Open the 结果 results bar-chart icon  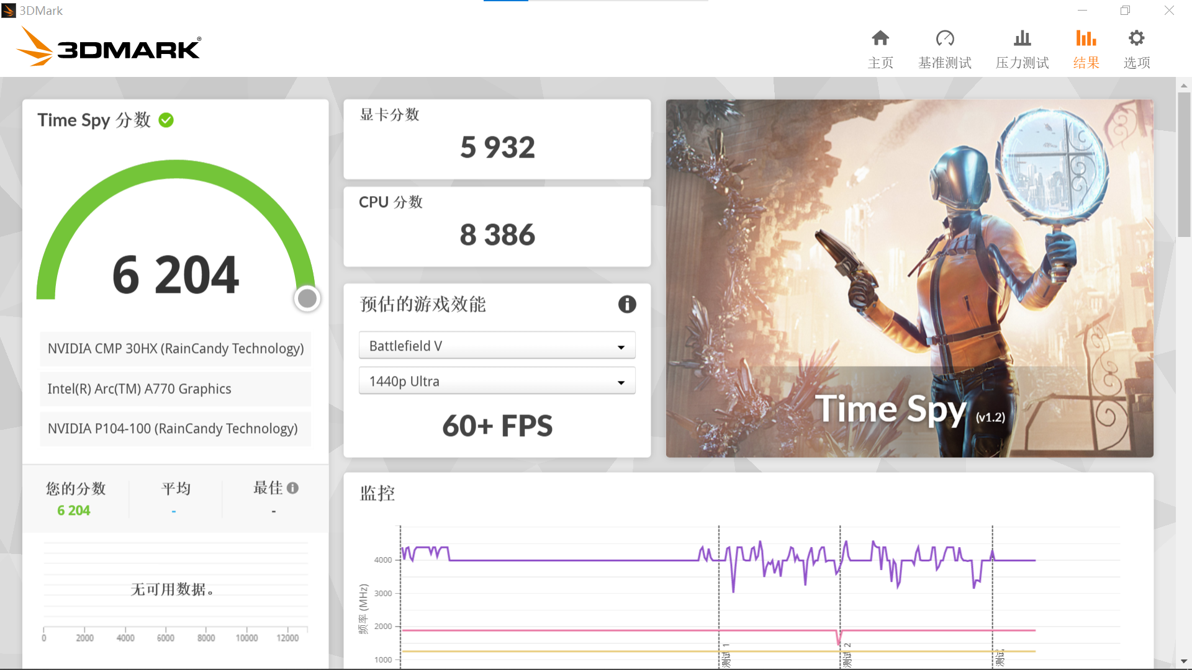(x=1086, y=38)
